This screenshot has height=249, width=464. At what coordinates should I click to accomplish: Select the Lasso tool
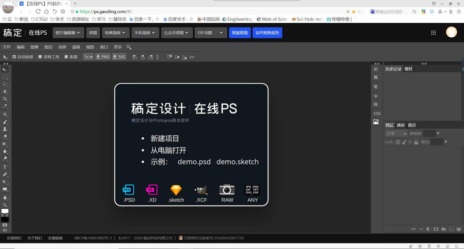(5, 84)
